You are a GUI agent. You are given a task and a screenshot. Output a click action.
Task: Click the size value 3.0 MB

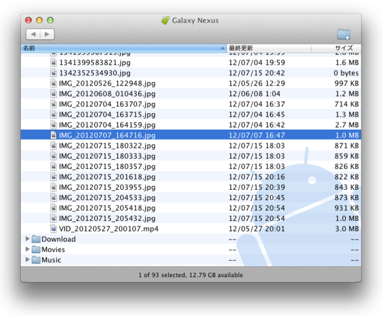tap(347, 229)
